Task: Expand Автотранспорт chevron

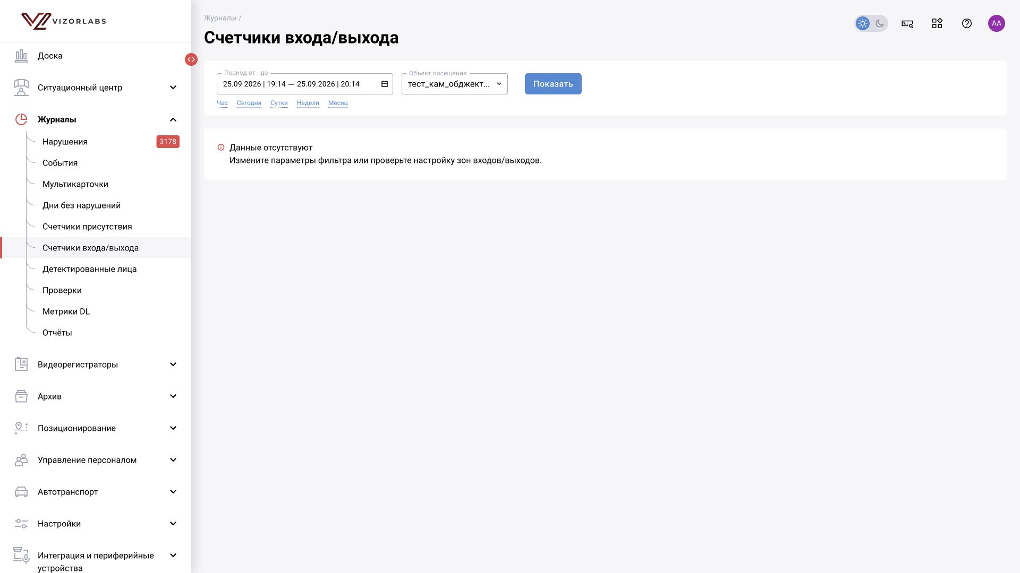Action: (173, 492)
